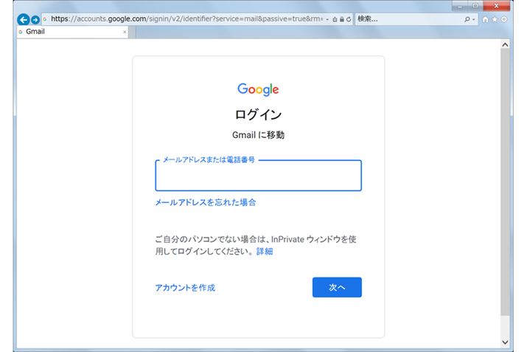Go back using the browser back arrow
Screen dimensions: 527x352
point(23,19)
